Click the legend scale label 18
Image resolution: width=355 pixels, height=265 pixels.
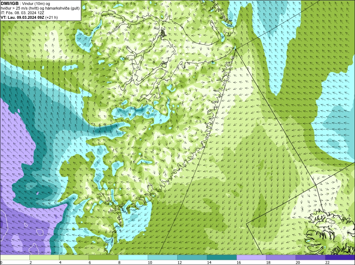[268, 263]
